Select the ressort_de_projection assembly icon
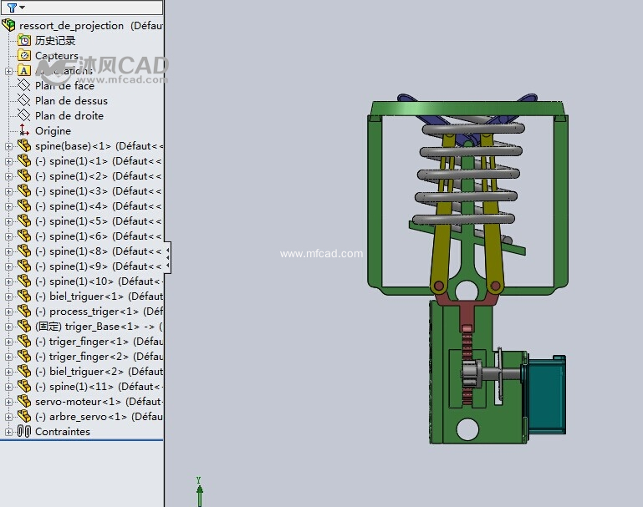The height and width of the screenshot is (507, 643). [x=8, y=25]
